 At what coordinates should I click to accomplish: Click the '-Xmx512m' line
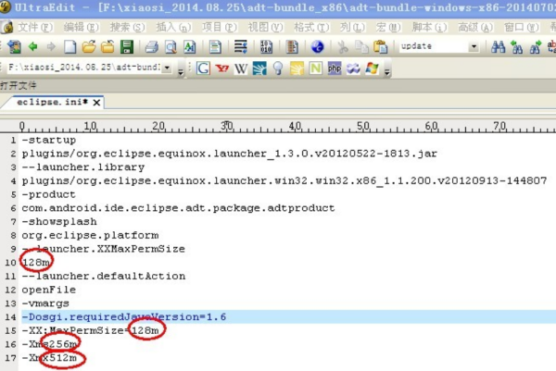coord(49,358)
